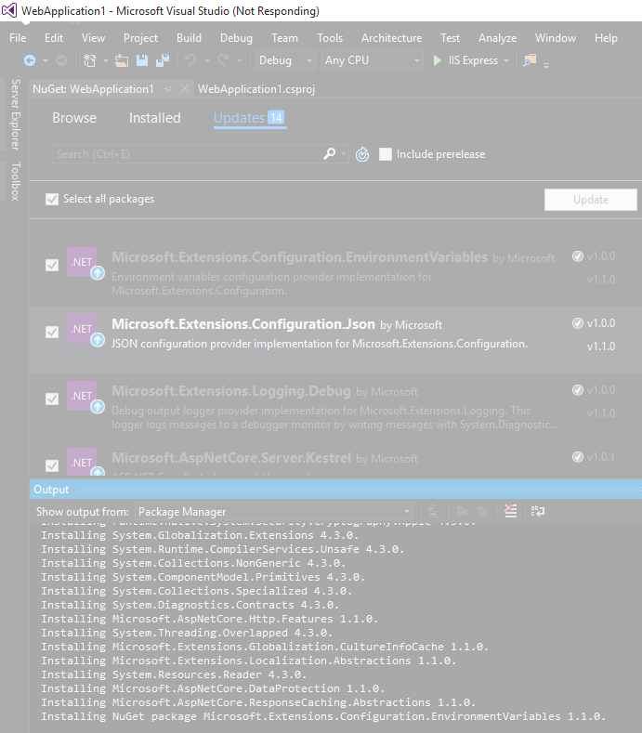
Task: Click the browser link toolbar icon after IIS Express
Action: [x=530, y=60]
